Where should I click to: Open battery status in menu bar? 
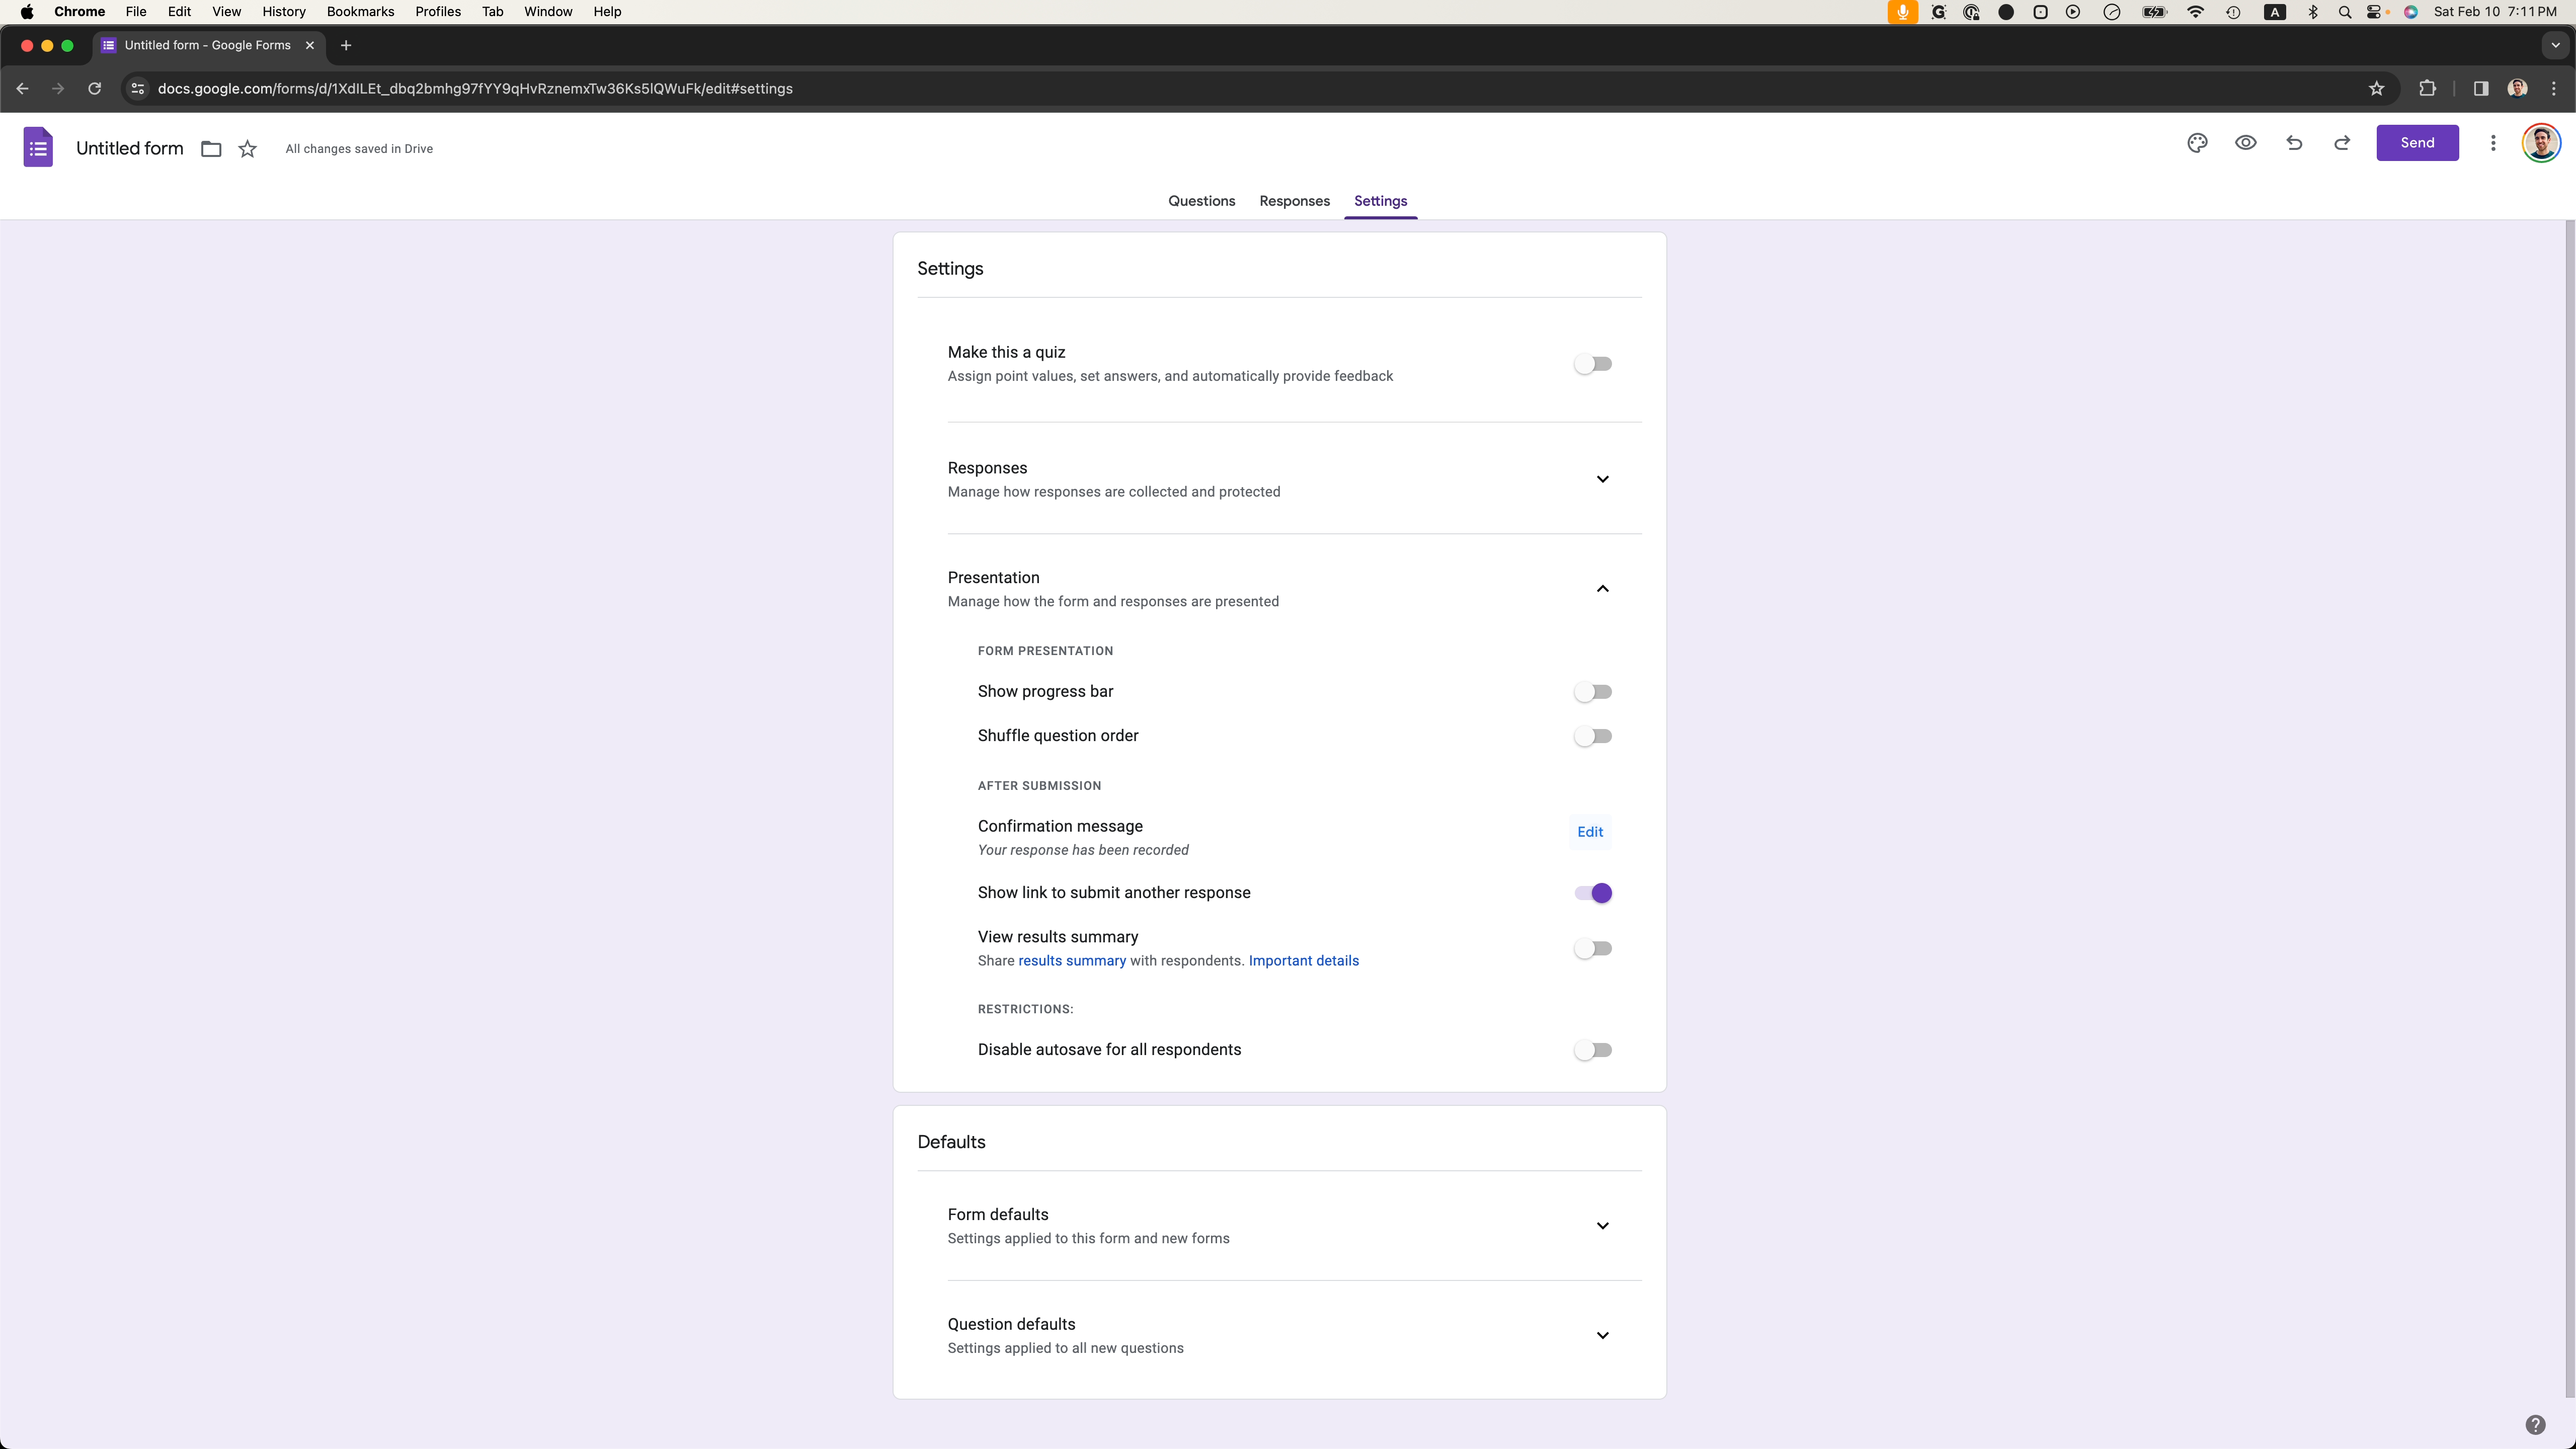pyautogui.click(x=2154, y=12)
